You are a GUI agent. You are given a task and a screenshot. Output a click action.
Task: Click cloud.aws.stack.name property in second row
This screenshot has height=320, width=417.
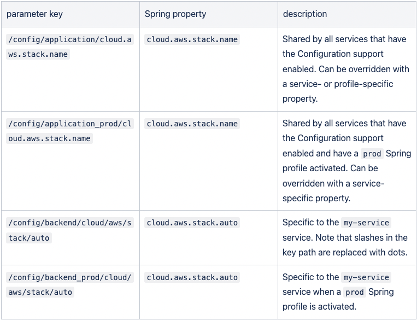point(192,124)
